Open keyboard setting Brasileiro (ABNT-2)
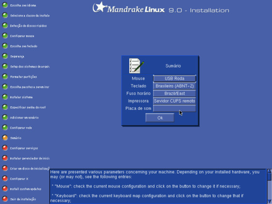This screenshot has width=272, height=204. point(174,86)
